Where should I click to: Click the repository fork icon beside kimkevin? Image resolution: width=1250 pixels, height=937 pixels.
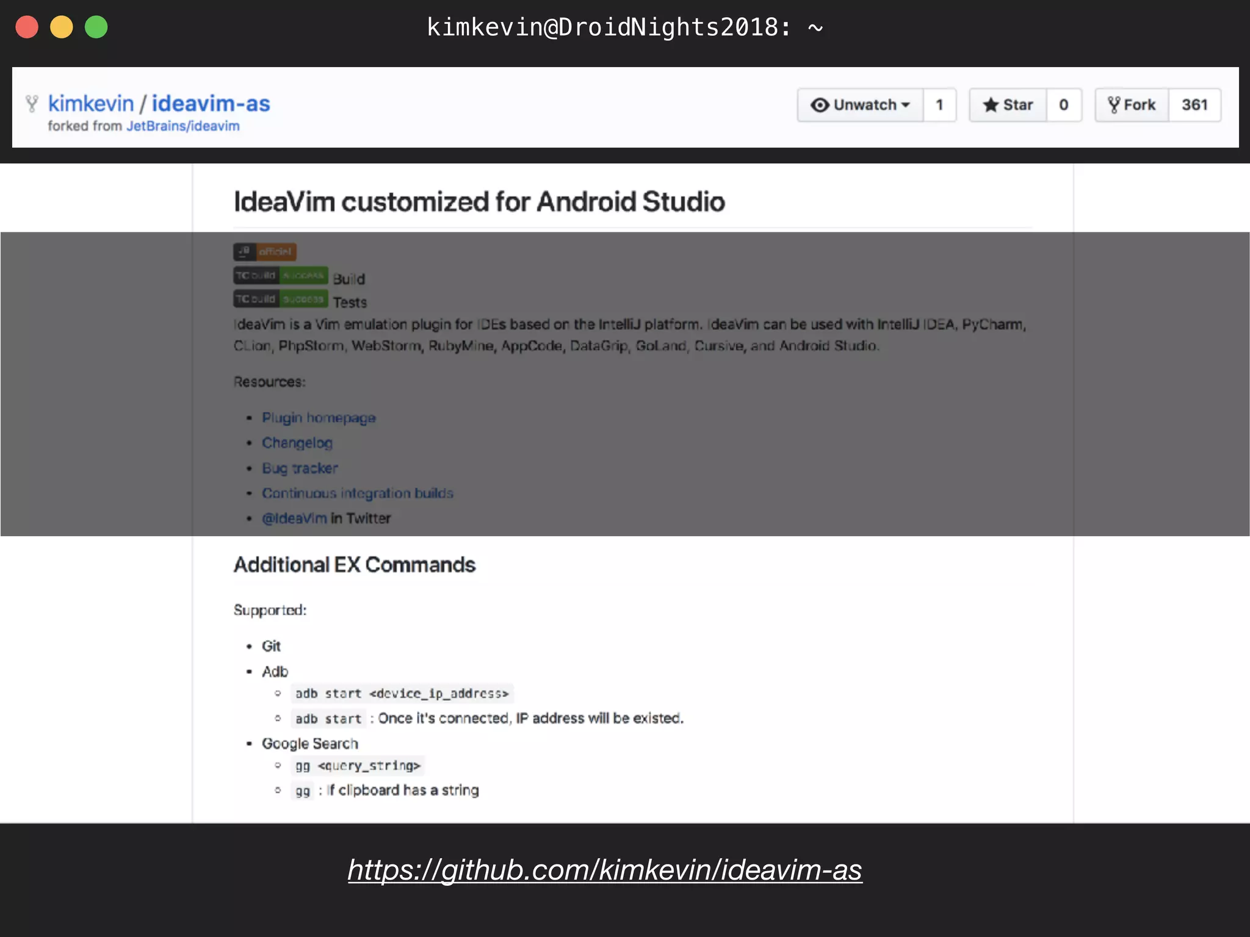tap(32, 104)
